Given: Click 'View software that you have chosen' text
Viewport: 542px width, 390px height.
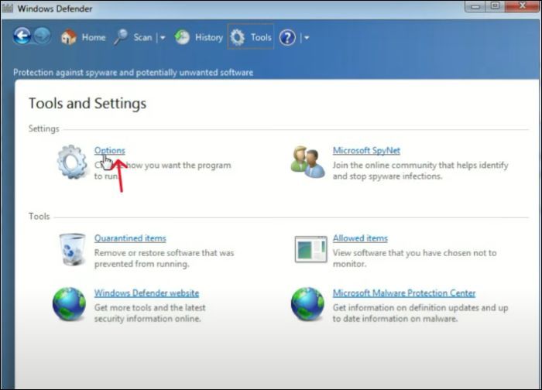Looking at the screenshot, I should point(414,258).
